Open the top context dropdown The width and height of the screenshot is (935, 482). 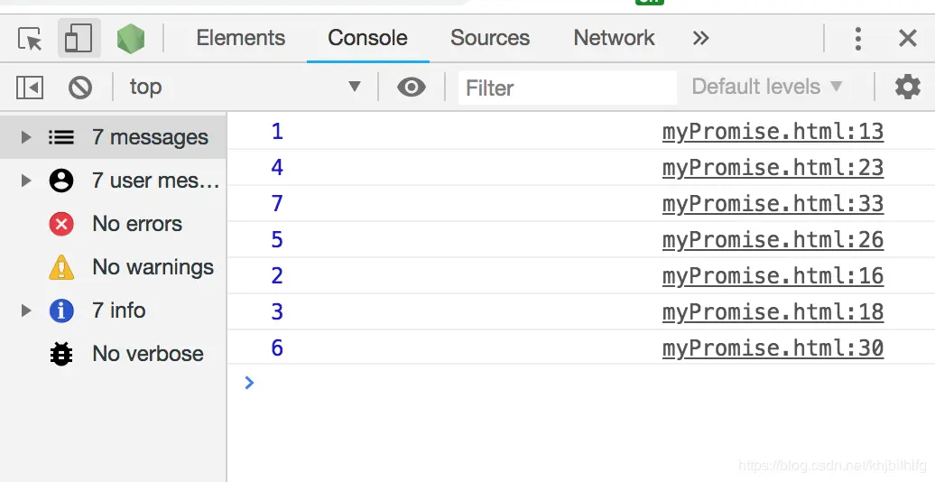(245, 87)
